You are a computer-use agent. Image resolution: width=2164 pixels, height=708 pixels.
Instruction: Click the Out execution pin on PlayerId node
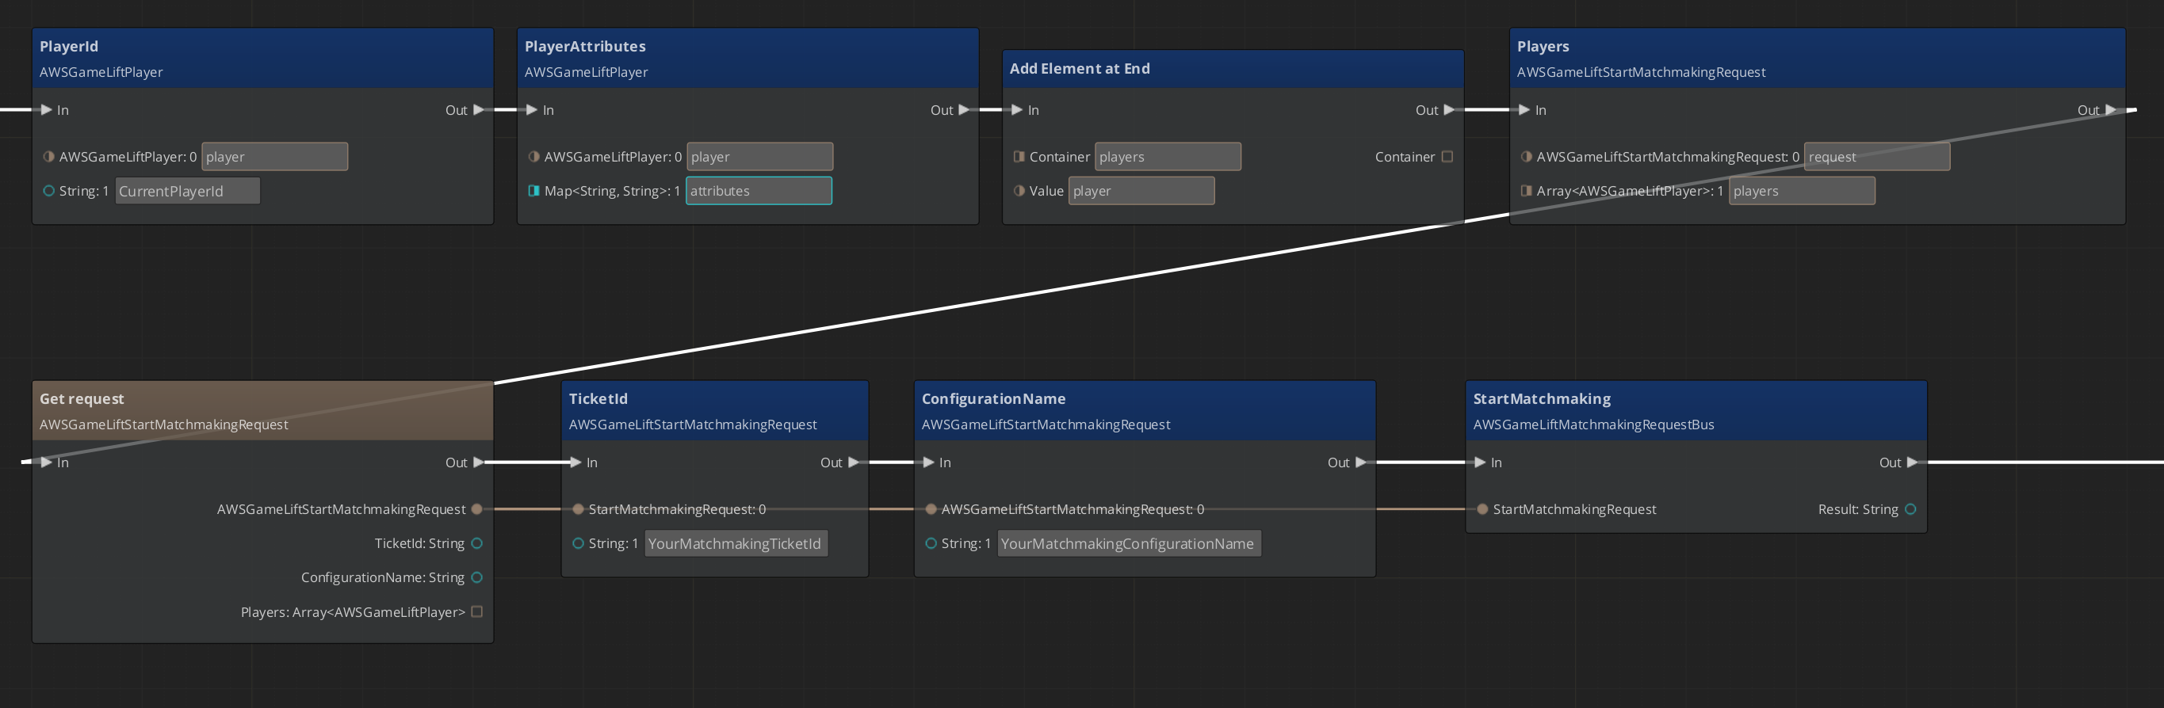coord(478,110)
